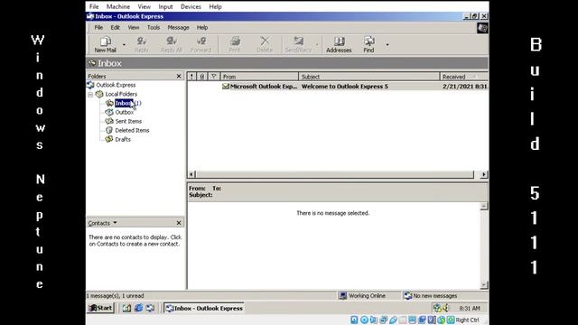The height and width of the screenshot is (325, 578).
Task: Click preview pane scrollbar up arrow
Action: (x=484, y=206)
